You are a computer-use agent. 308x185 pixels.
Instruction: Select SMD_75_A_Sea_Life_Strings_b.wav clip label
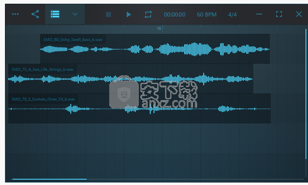click(x=43, y=70)
